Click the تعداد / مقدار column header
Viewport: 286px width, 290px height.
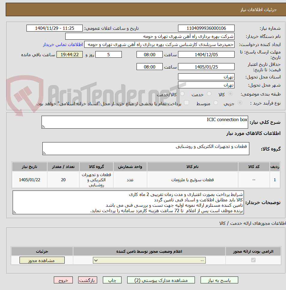coord(63,167)
